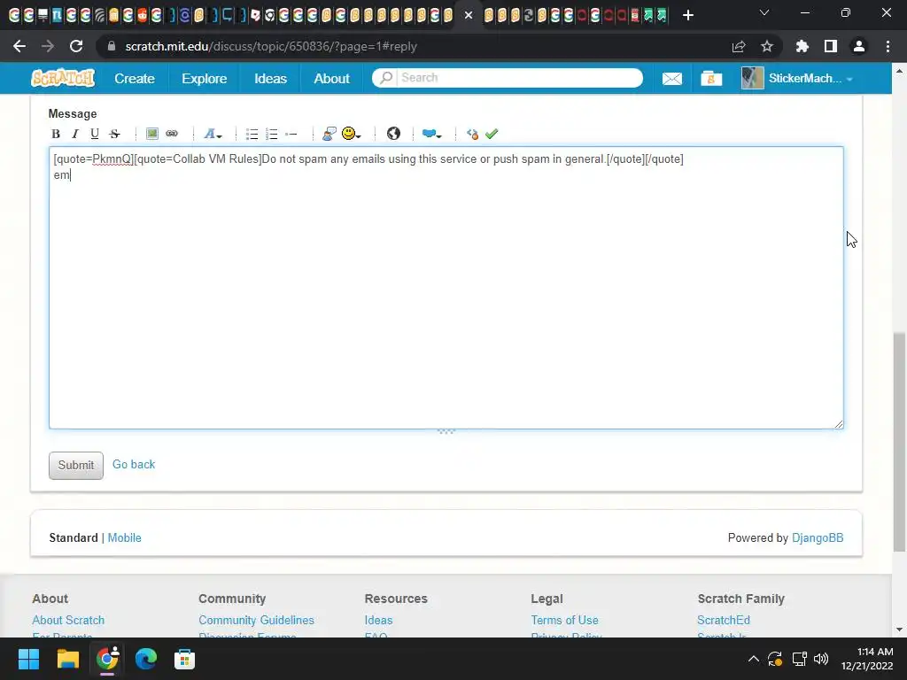
Task: Open the About page from navbar
Action: [331, 78]
